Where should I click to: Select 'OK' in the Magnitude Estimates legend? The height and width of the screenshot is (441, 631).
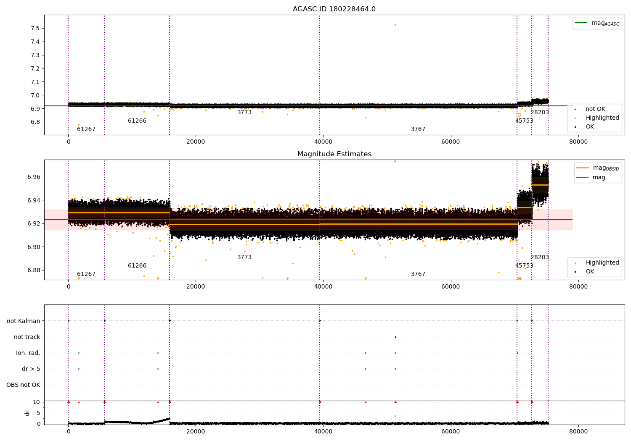pyautogui.click(x=590, y=272)
